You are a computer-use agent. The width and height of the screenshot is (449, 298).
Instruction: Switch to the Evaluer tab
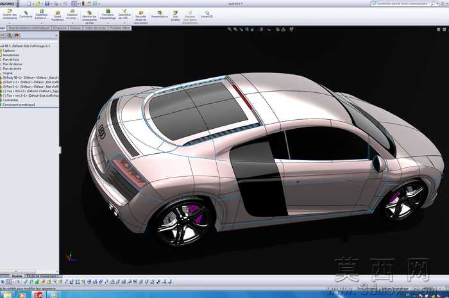tap(76, 28)
